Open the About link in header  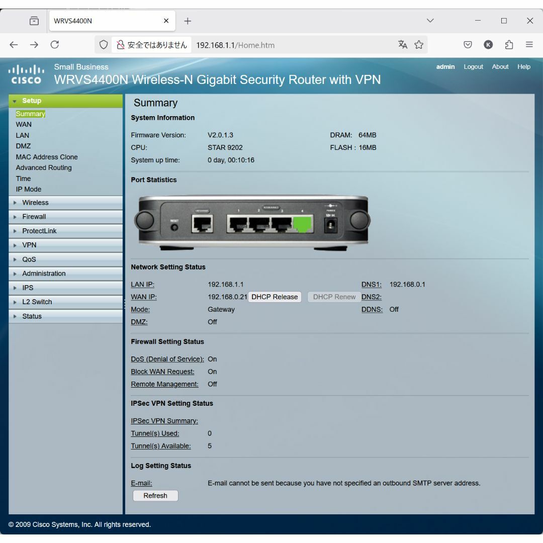(x=500, y=67)
